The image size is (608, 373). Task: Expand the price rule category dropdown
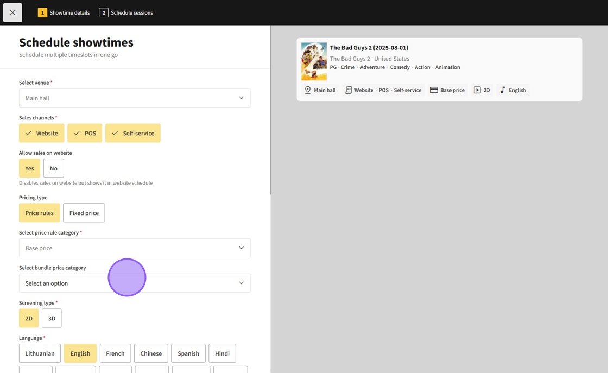tap(135, 248)
